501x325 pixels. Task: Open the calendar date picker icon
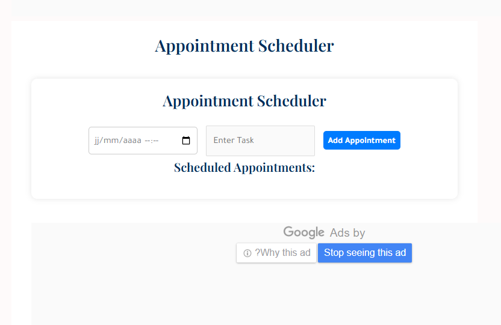(x=186, y=140)
